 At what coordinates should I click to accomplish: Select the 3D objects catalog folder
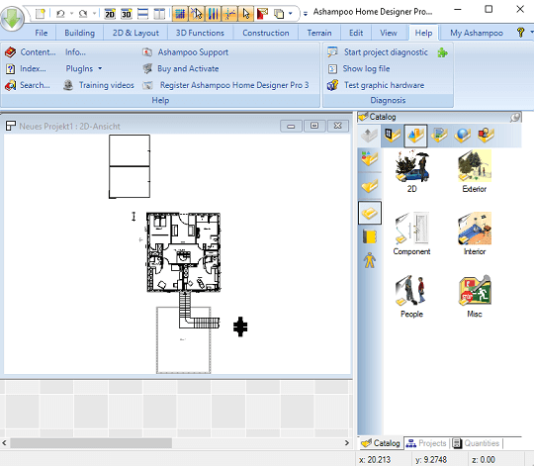tap(415, 136)
